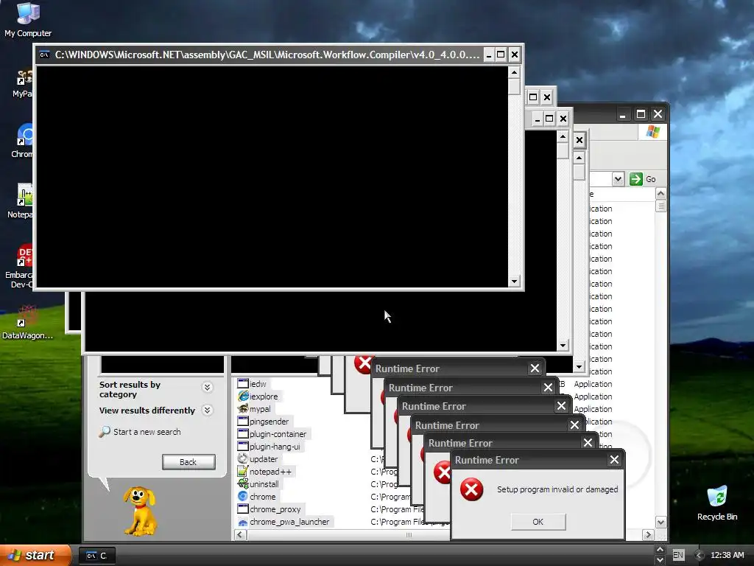
Task: Show hidden tray icons arrow
Action: point(699,555)
